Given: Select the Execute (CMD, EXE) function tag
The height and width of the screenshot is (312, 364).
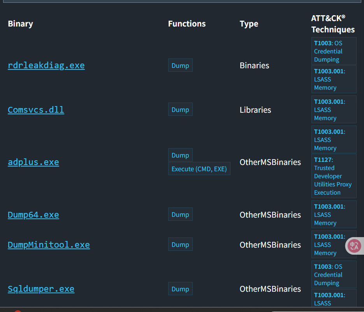Looking at the screenshot, I should (x=199, y=169).
